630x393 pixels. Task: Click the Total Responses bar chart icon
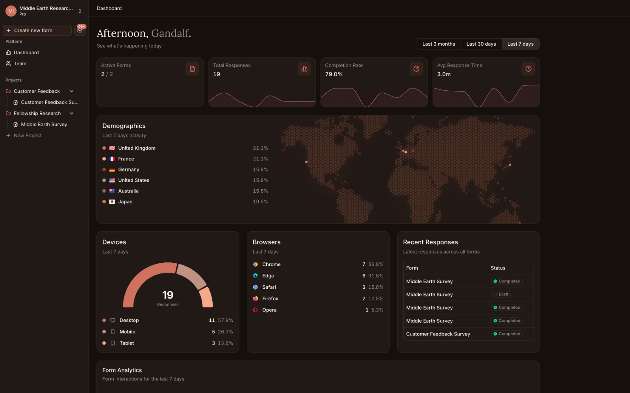pos(304,69)
